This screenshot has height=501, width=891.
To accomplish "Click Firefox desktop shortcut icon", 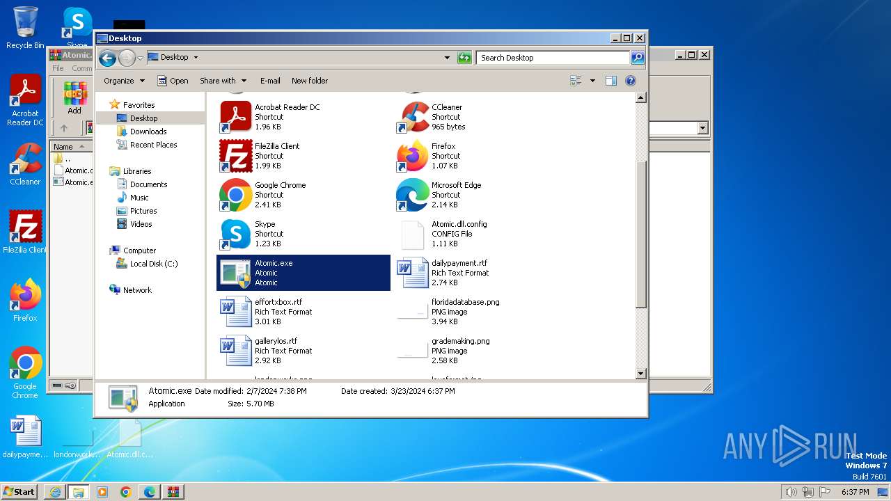I will click(x=25, y=301).
